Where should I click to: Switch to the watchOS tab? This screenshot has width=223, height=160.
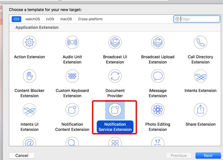click(x=33, y=19)
